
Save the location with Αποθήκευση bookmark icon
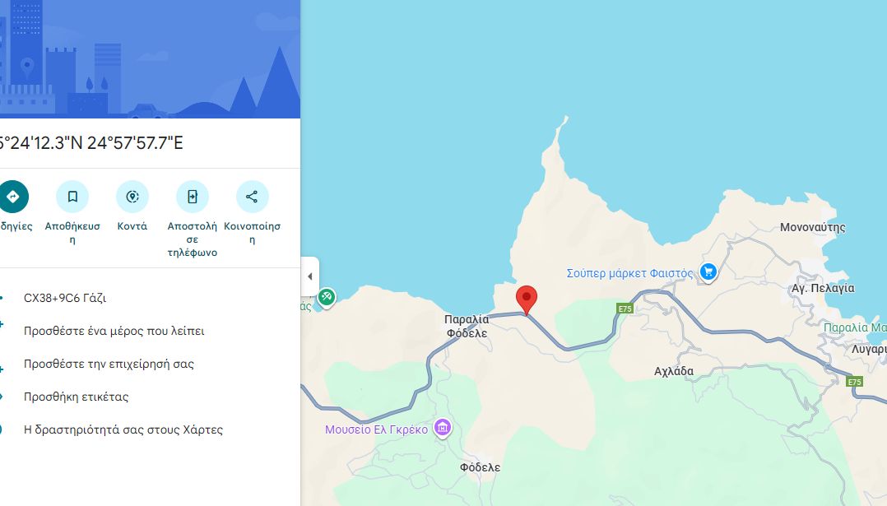(x=72, y=197)
